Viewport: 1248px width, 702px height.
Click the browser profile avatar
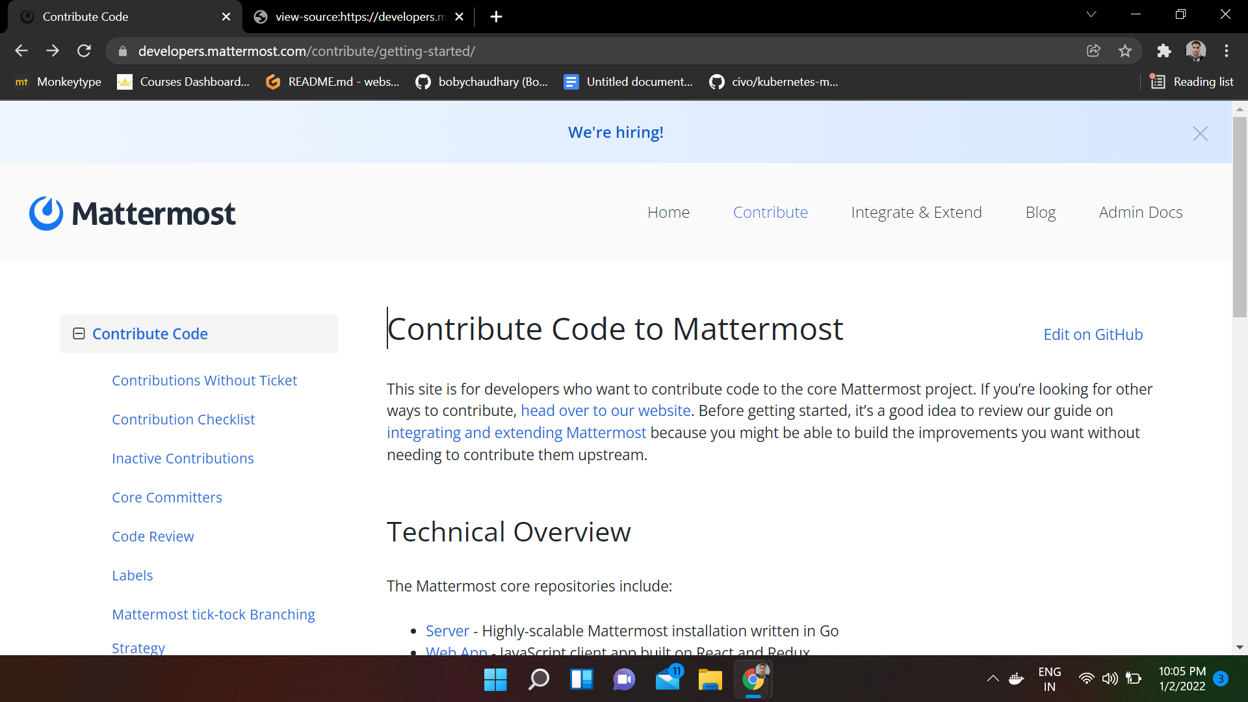tap(1197, 51)
